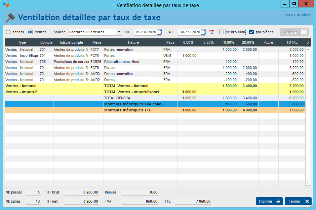
Task: Click the period selection calendar icon
Action: (211, 32)
